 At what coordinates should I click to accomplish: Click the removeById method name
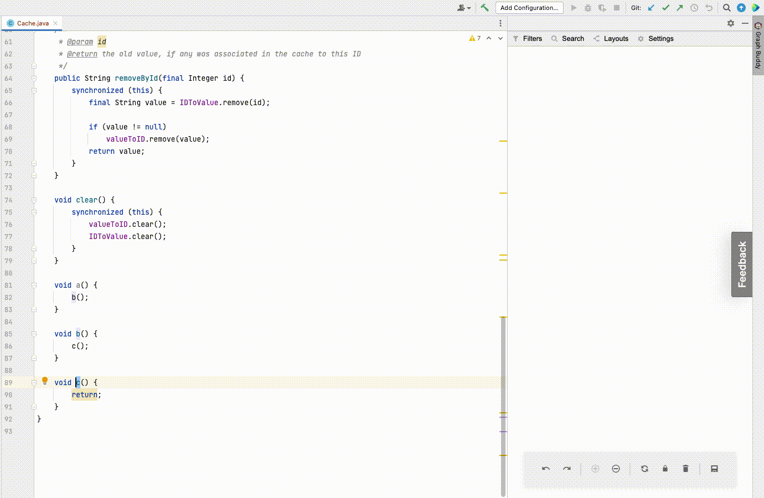[136, 78]
